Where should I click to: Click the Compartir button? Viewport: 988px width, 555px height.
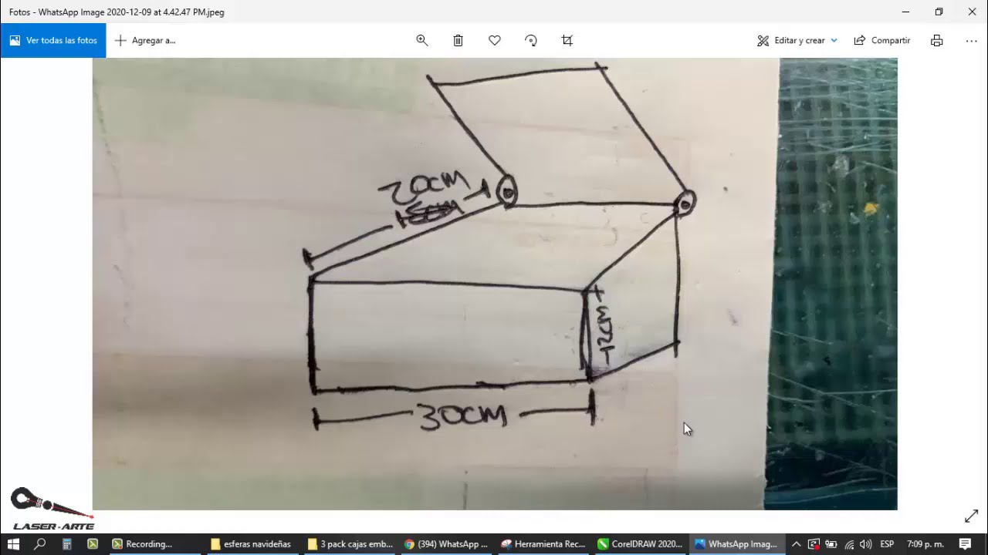coord(882,40)
